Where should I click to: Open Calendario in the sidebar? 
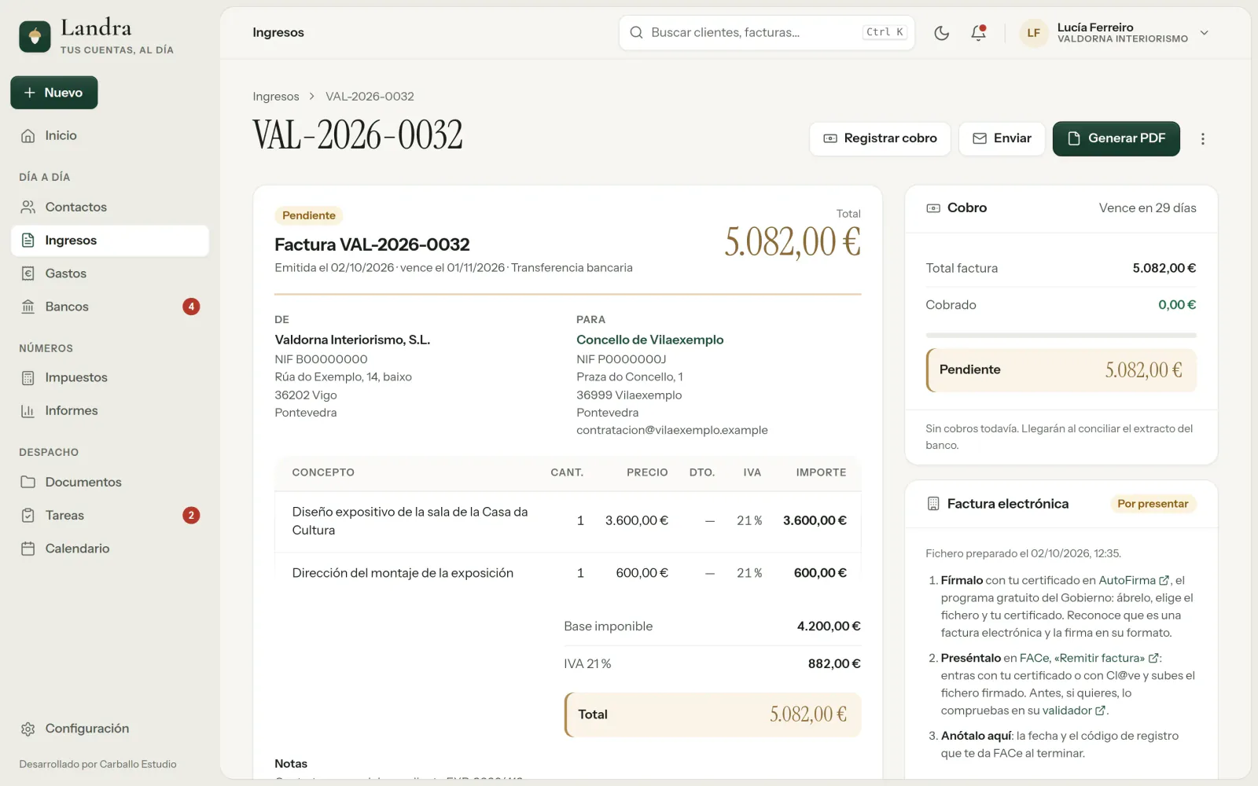(110, 549)
